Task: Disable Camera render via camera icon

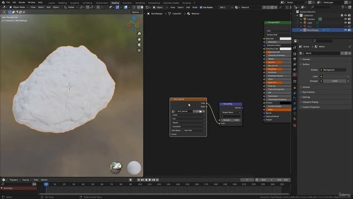Action: click(x=349, y=19)
